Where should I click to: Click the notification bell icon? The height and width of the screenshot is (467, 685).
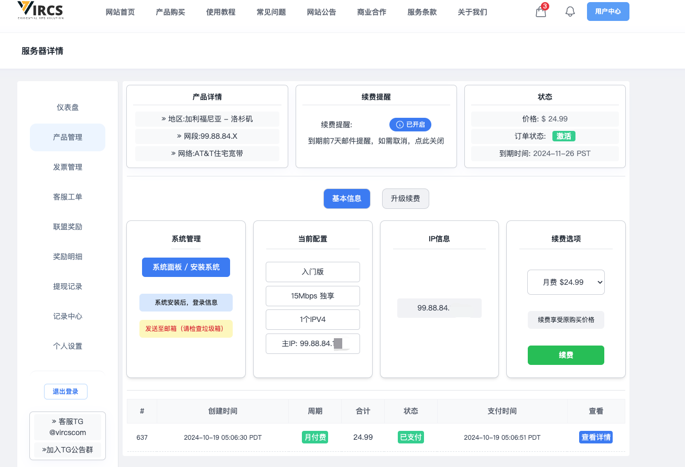click(x=570, y=12)
